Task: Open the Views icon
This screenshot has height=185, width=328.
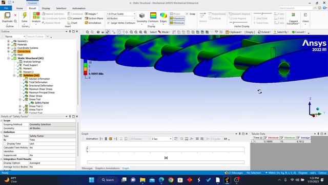Action: [x=305, y=15]
